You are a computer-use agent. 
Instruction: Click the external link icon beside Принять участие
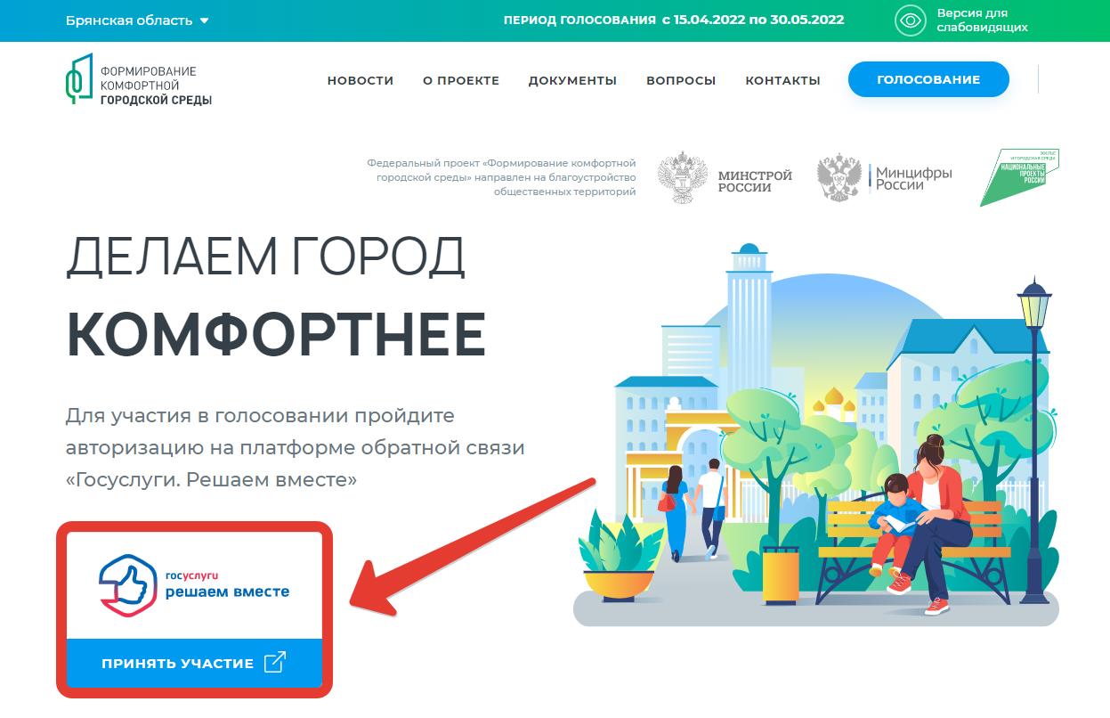276,662
